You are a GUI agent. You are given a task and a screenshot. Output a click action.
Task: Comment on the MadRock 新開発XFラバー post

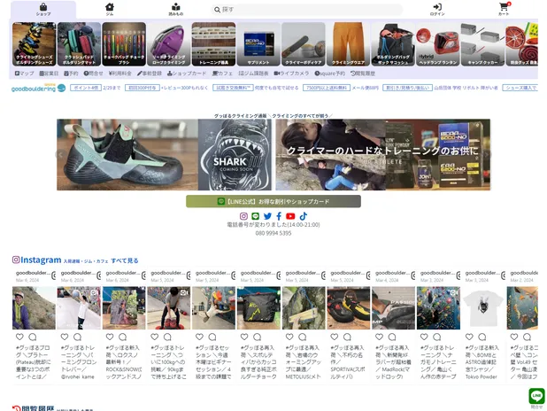392,337
